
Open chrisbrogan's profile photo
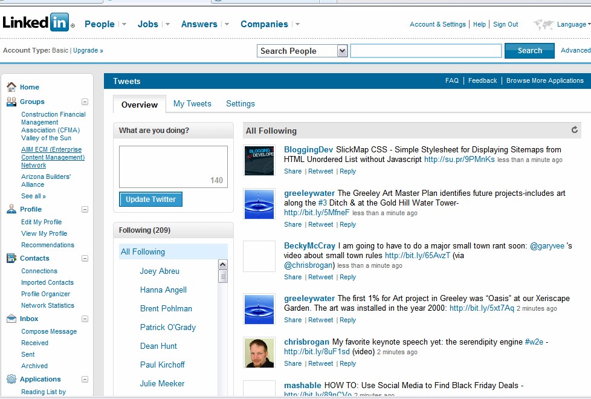coord(259,352)
